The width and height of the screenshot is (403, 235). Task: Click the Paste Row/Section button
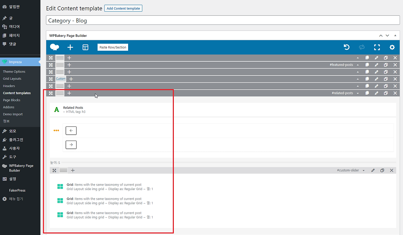113,47
